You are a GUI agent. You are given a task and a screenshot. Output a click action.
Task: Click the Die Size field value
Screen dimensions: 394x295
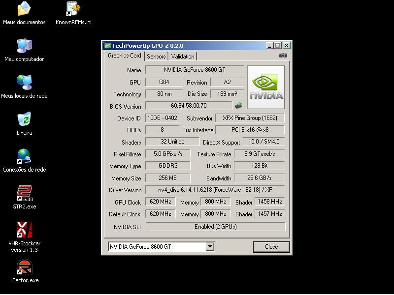click(227, 94)
